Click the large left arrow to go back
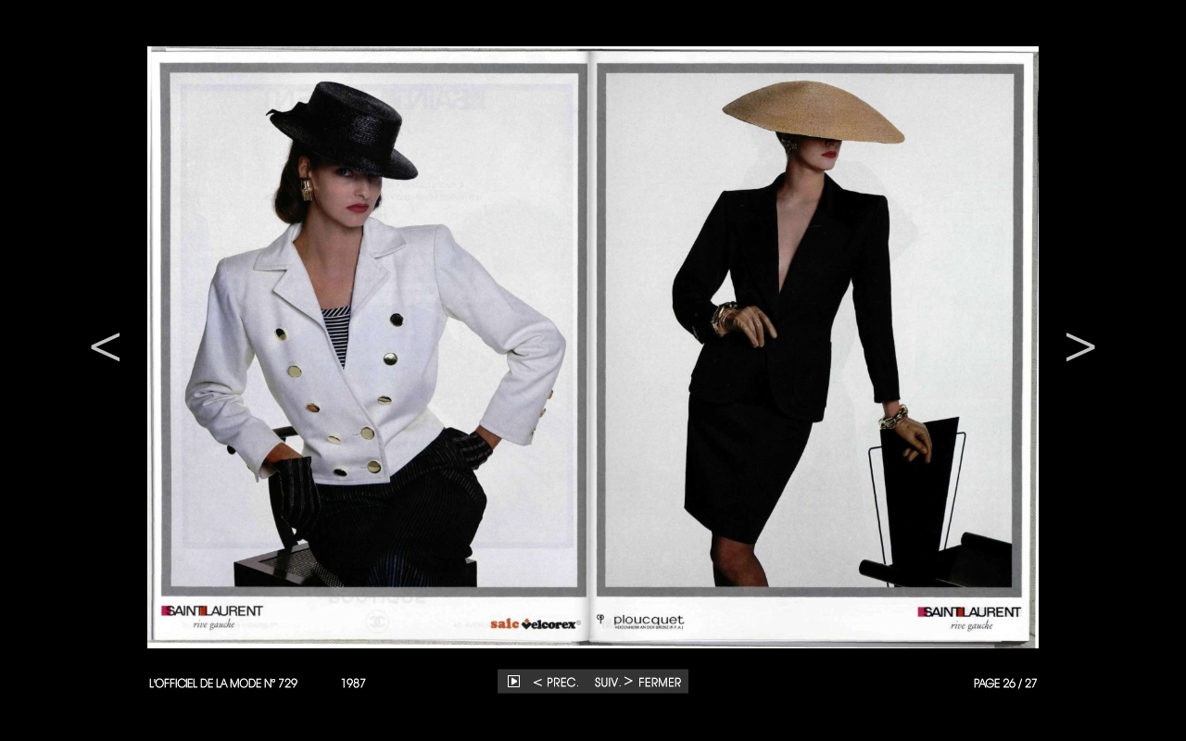 (106, 347)
